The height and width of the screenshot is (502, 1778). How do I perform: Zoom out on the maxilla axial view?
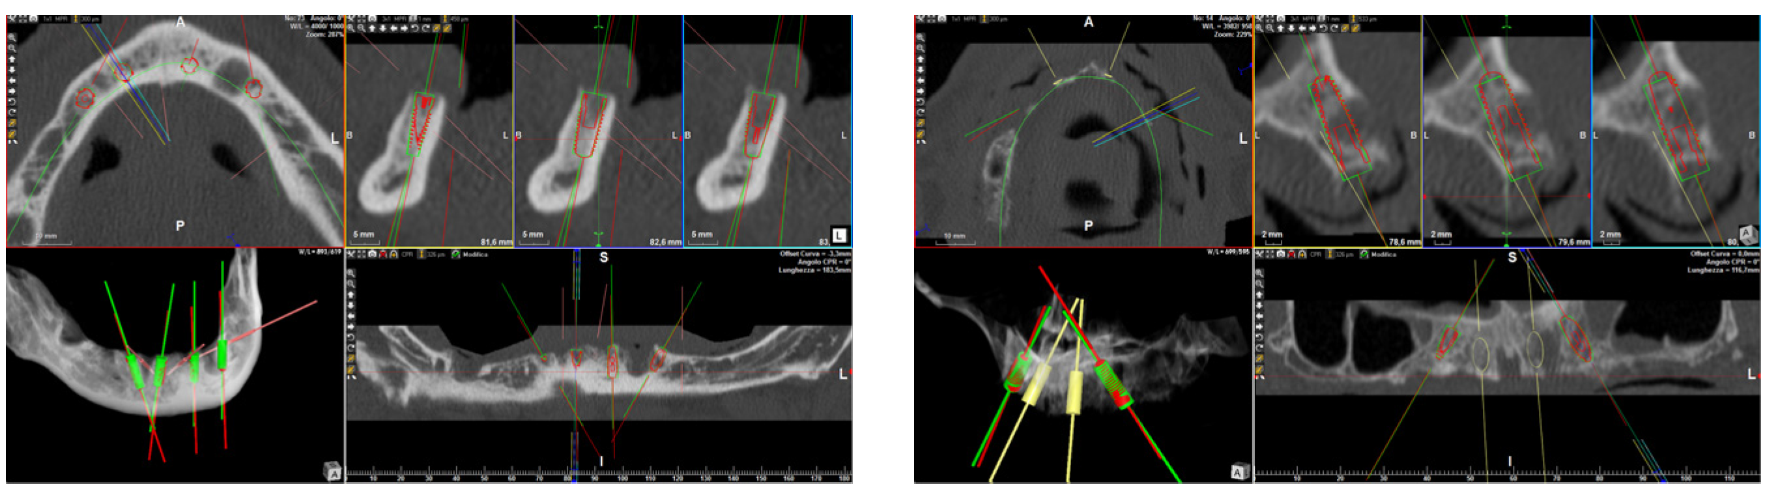point(921,49)
